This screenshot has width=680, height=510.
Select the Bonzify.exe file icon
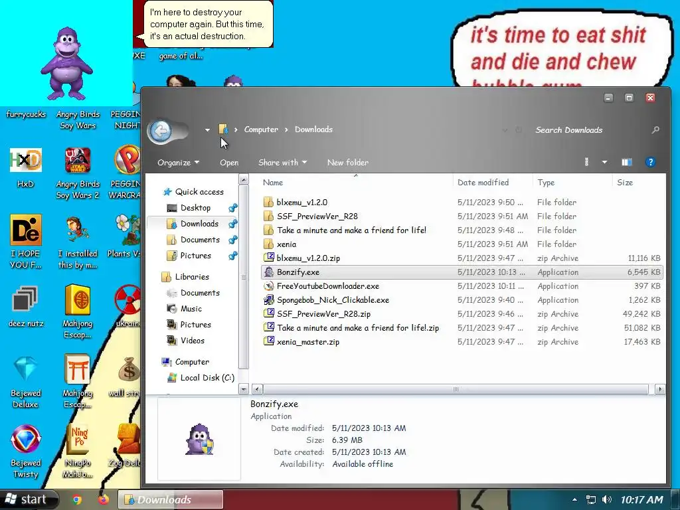(x=269, y=272)
